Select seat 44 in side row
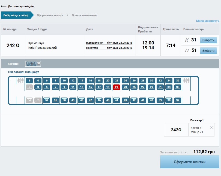Image resolution: width=221 pixels, height=176 pixels. [x=117, y=100]
